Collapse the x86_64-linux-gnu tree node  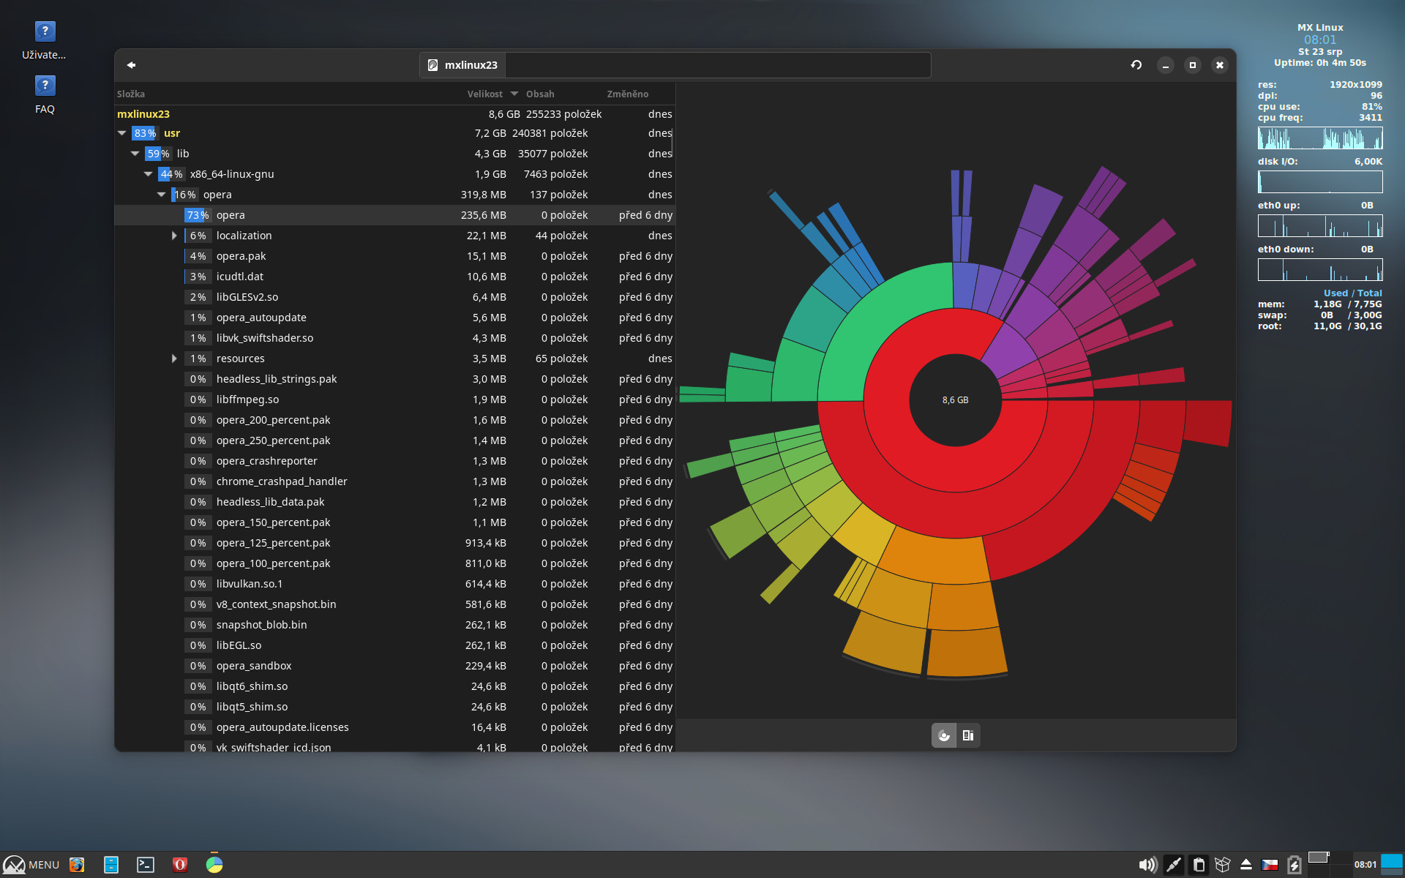coord(149,174)
